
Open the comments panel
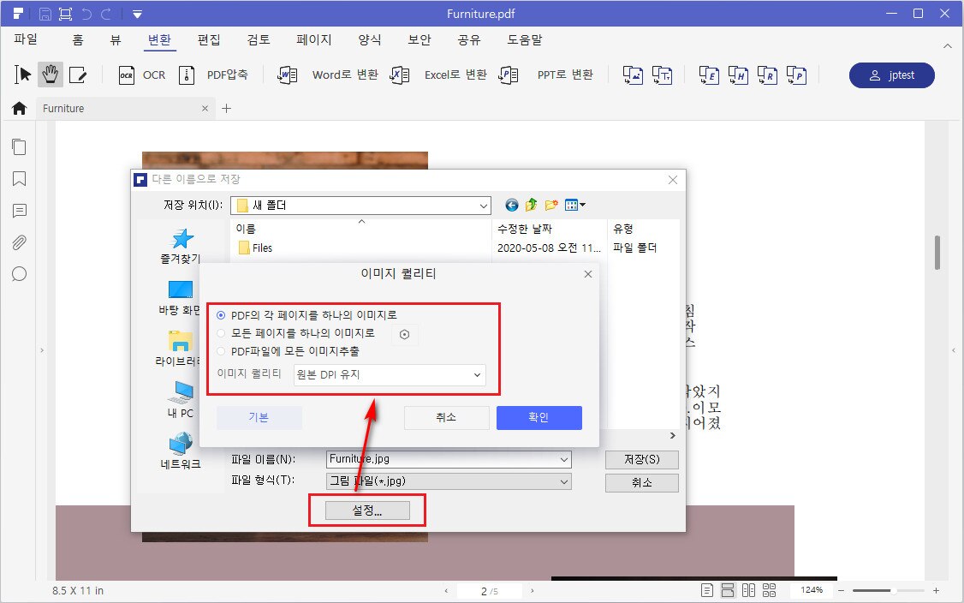19,211
